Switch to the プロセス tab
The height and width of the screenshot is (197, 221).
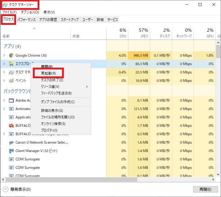8,19
